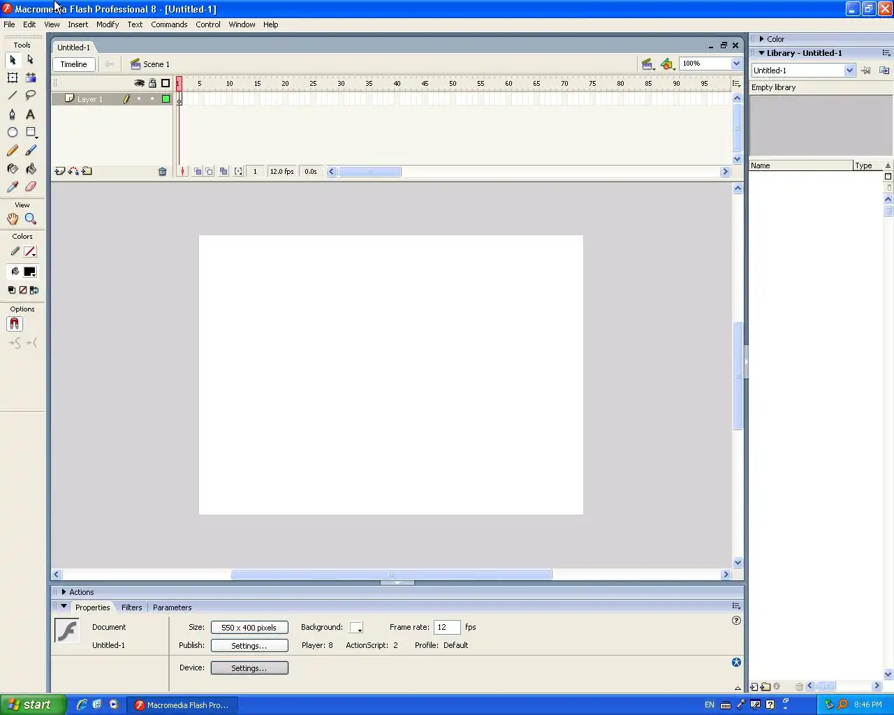Open the Properties panel options menu

pyautogui.click(x=736, y=606)
